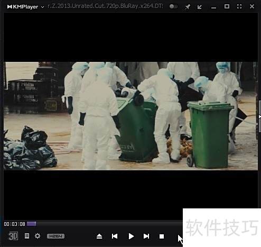Click the elapsed time 00:03:08 display
The width and height of the screenshot is (261, 247).
(x=14, y=224)
